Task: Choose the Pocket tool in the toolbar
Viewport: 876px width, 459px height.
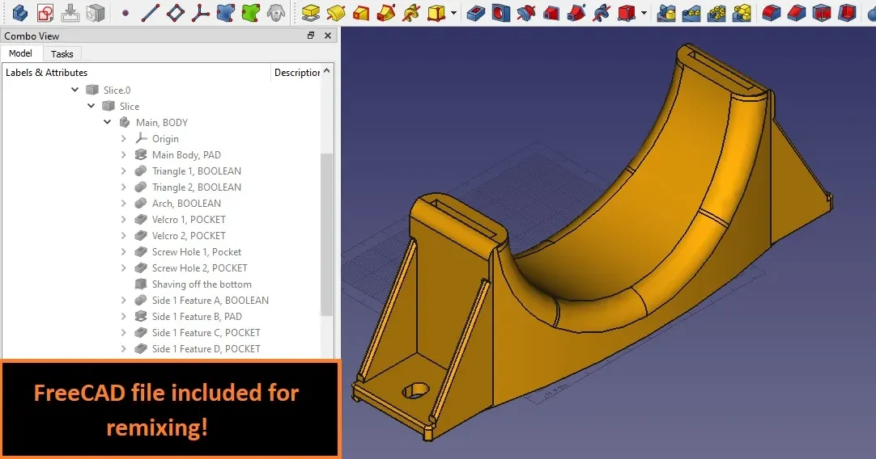Action: point(475,12)
